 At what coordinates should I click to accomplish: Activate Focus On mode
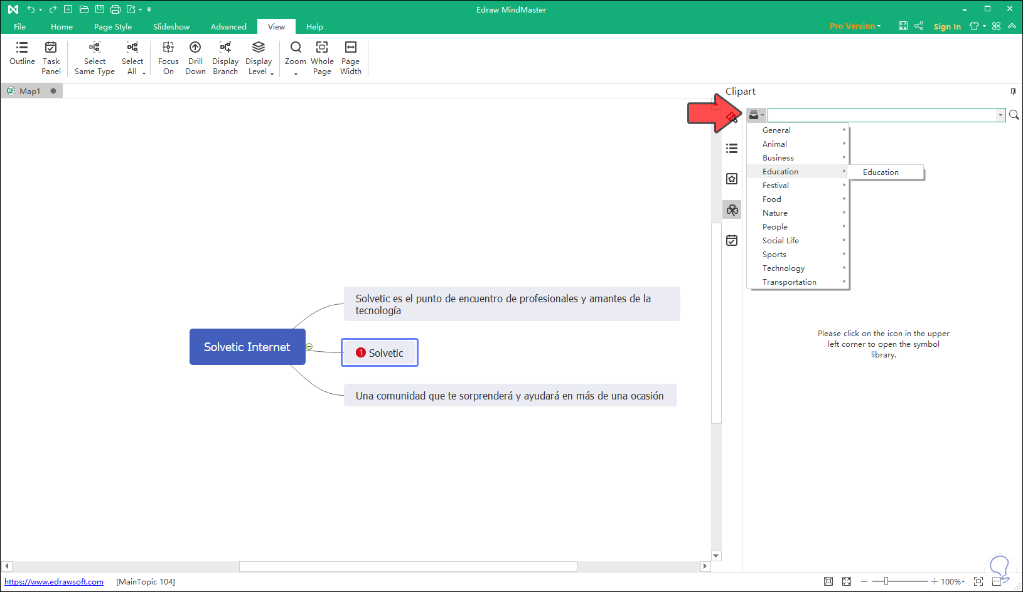[x=168, y=58]
